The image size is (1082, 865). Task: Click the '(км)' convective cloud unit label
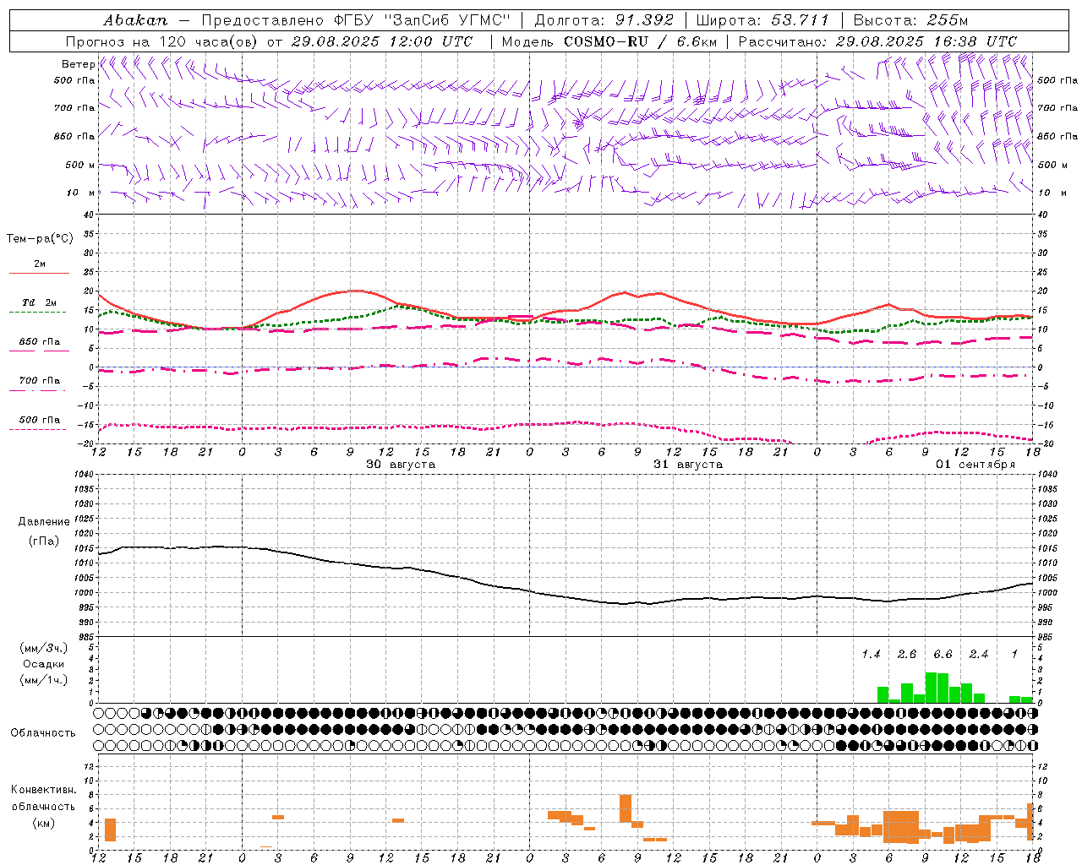pyautogui.click(x=44, y=823)
